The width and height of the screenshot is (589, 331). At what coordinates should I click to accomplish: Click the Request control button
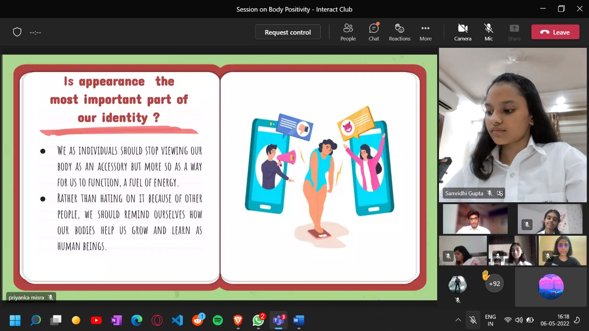288,32
